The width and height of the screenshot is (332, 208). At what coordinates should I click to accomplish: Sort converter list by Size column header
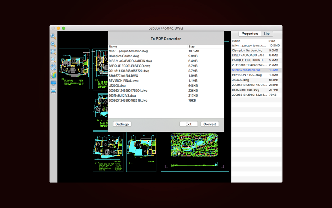[206, 47]
